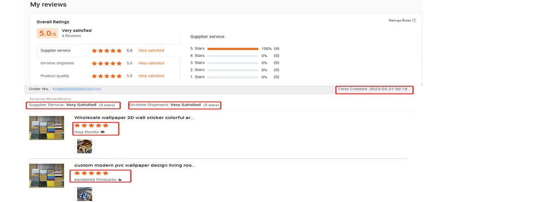Image resolution: width=538 pixels, height=202 pixels.
Task: Open review photo under excelente Producto comment
Action: click(84, 194)
